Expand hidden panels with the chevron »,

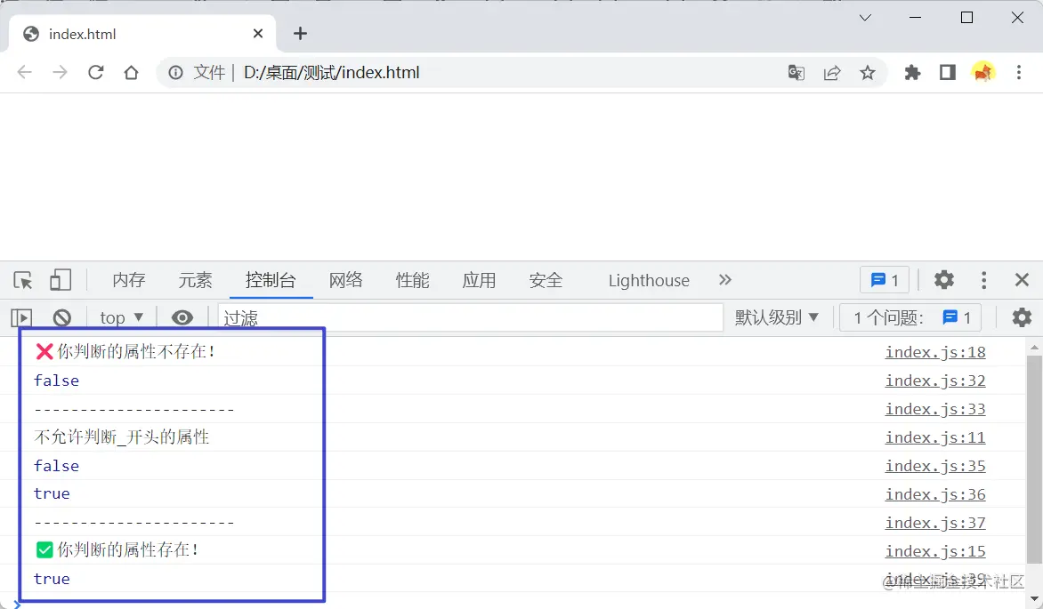(725, 280)
